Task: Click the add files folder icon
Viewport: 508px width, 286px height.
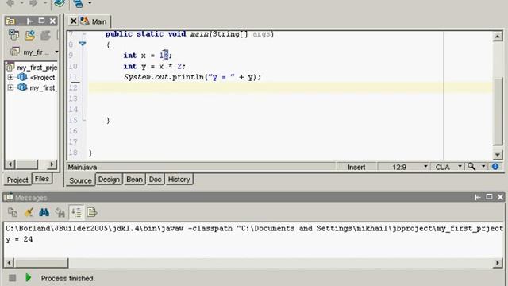Action: [x=29, y=35]
